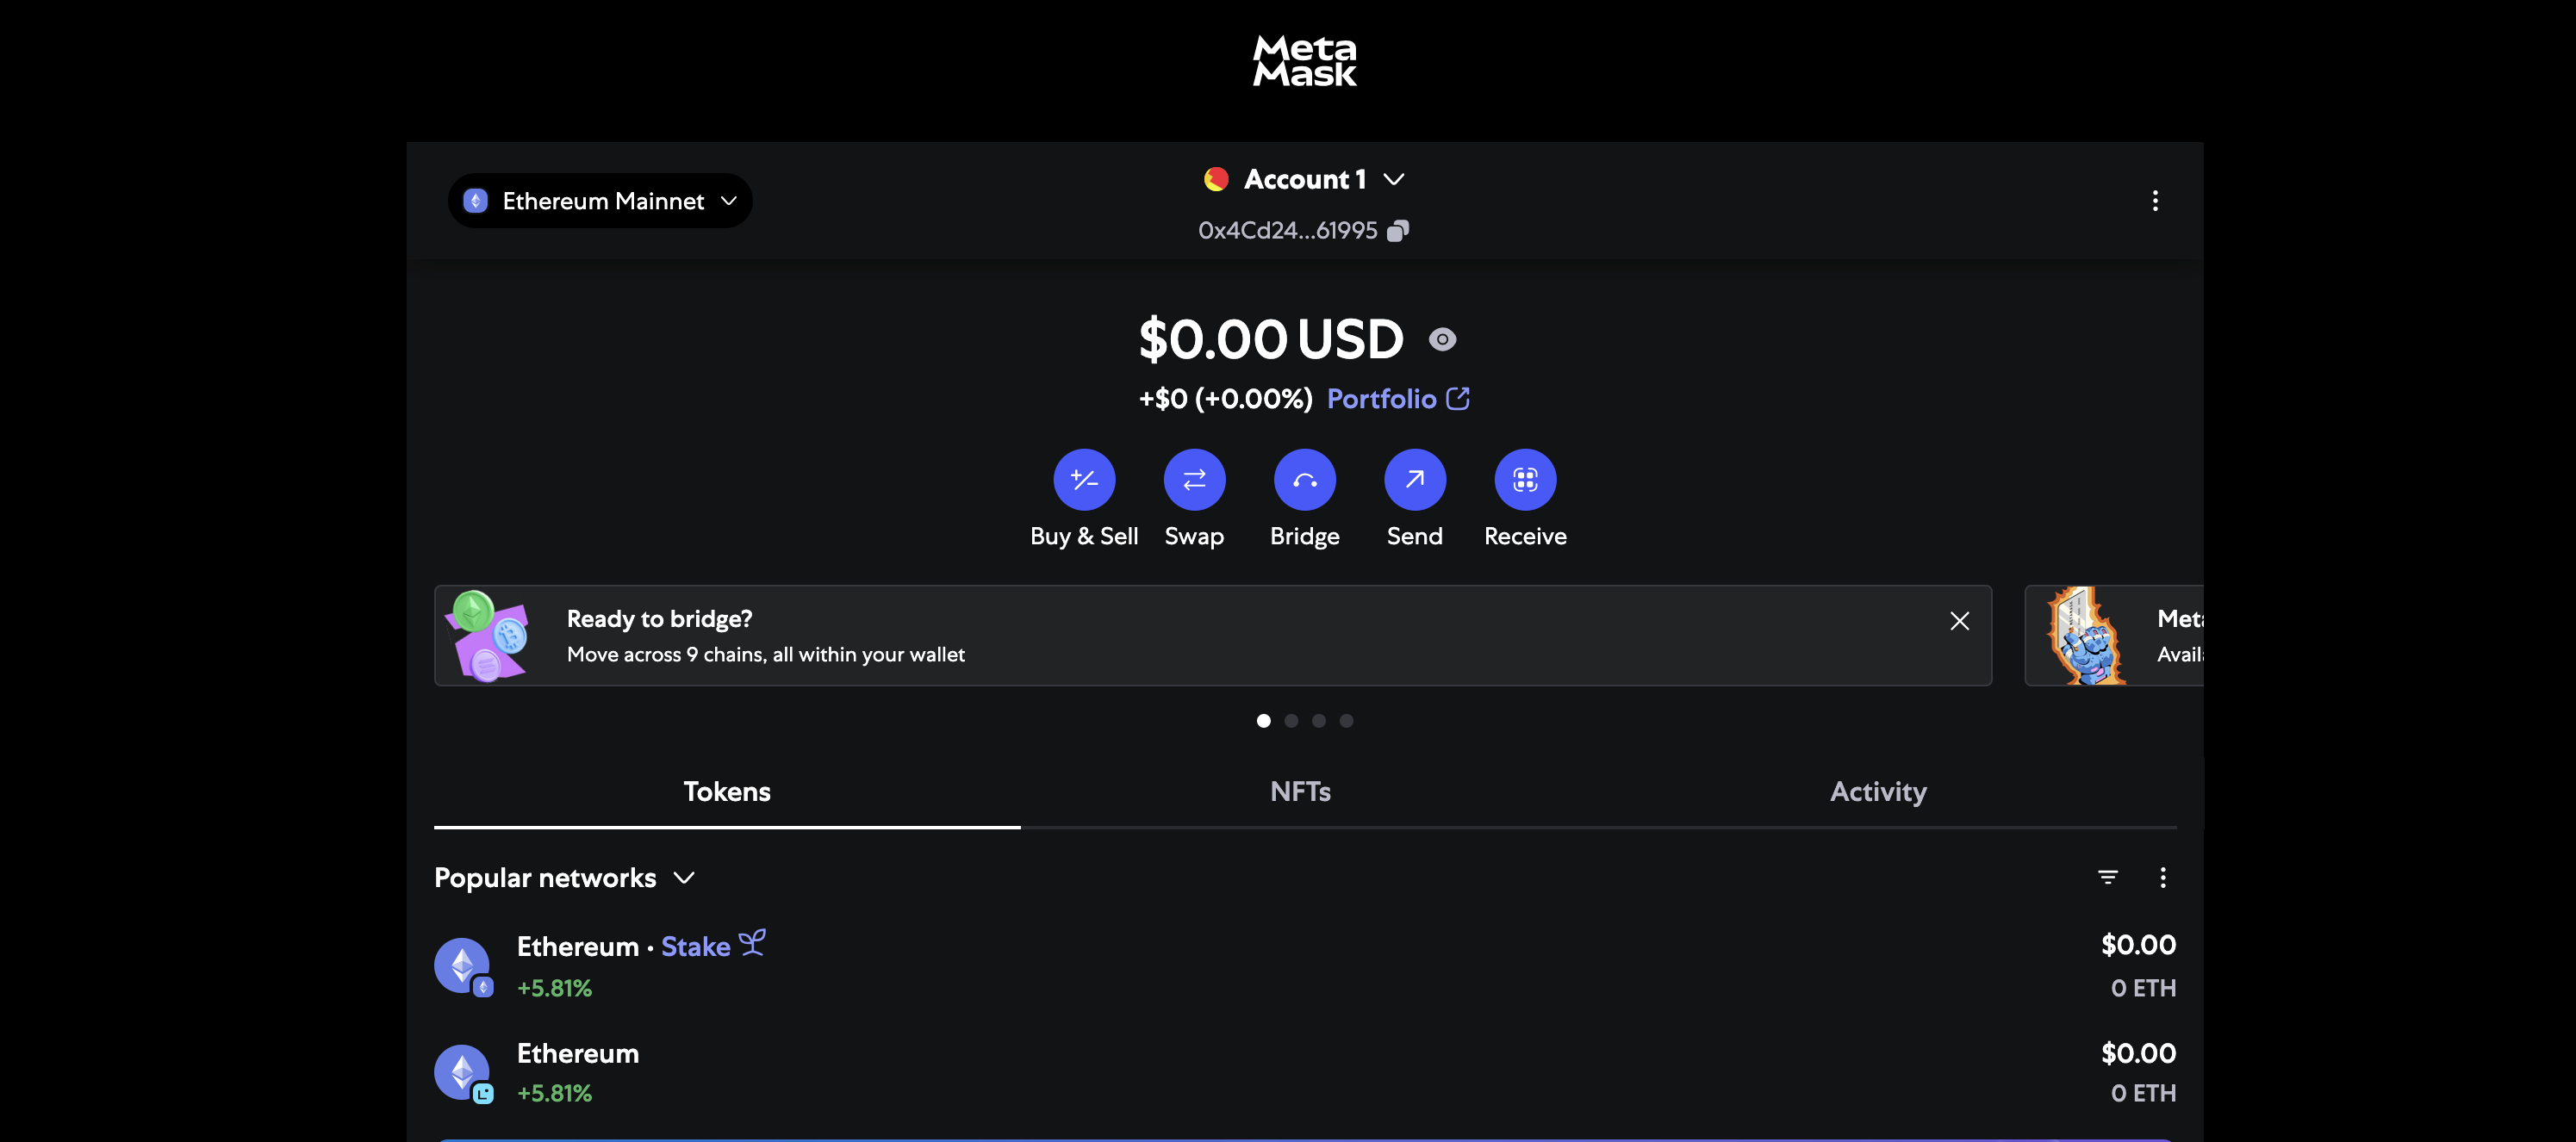The image size is (2576, 1142).
Task: Go to the second carousel dot
Action: (1291, 721)
